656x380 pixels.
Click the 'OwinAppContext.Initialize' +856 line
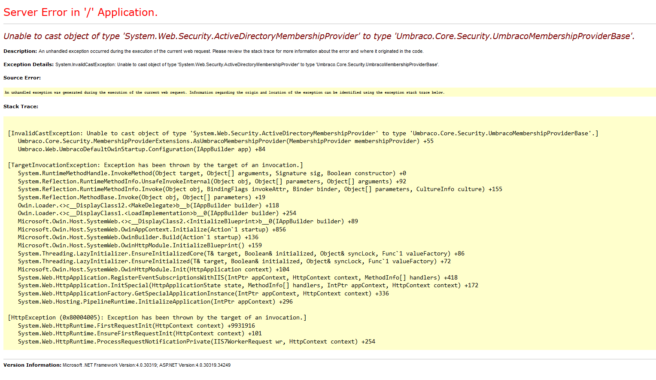(x=152, y=230)
